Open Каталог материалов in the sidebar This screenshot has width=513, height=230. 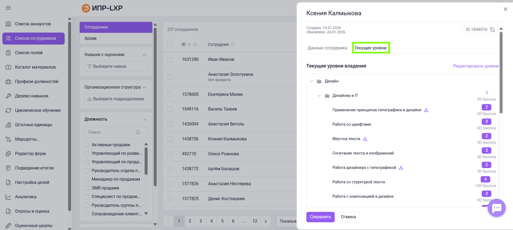tap(35, 67)
